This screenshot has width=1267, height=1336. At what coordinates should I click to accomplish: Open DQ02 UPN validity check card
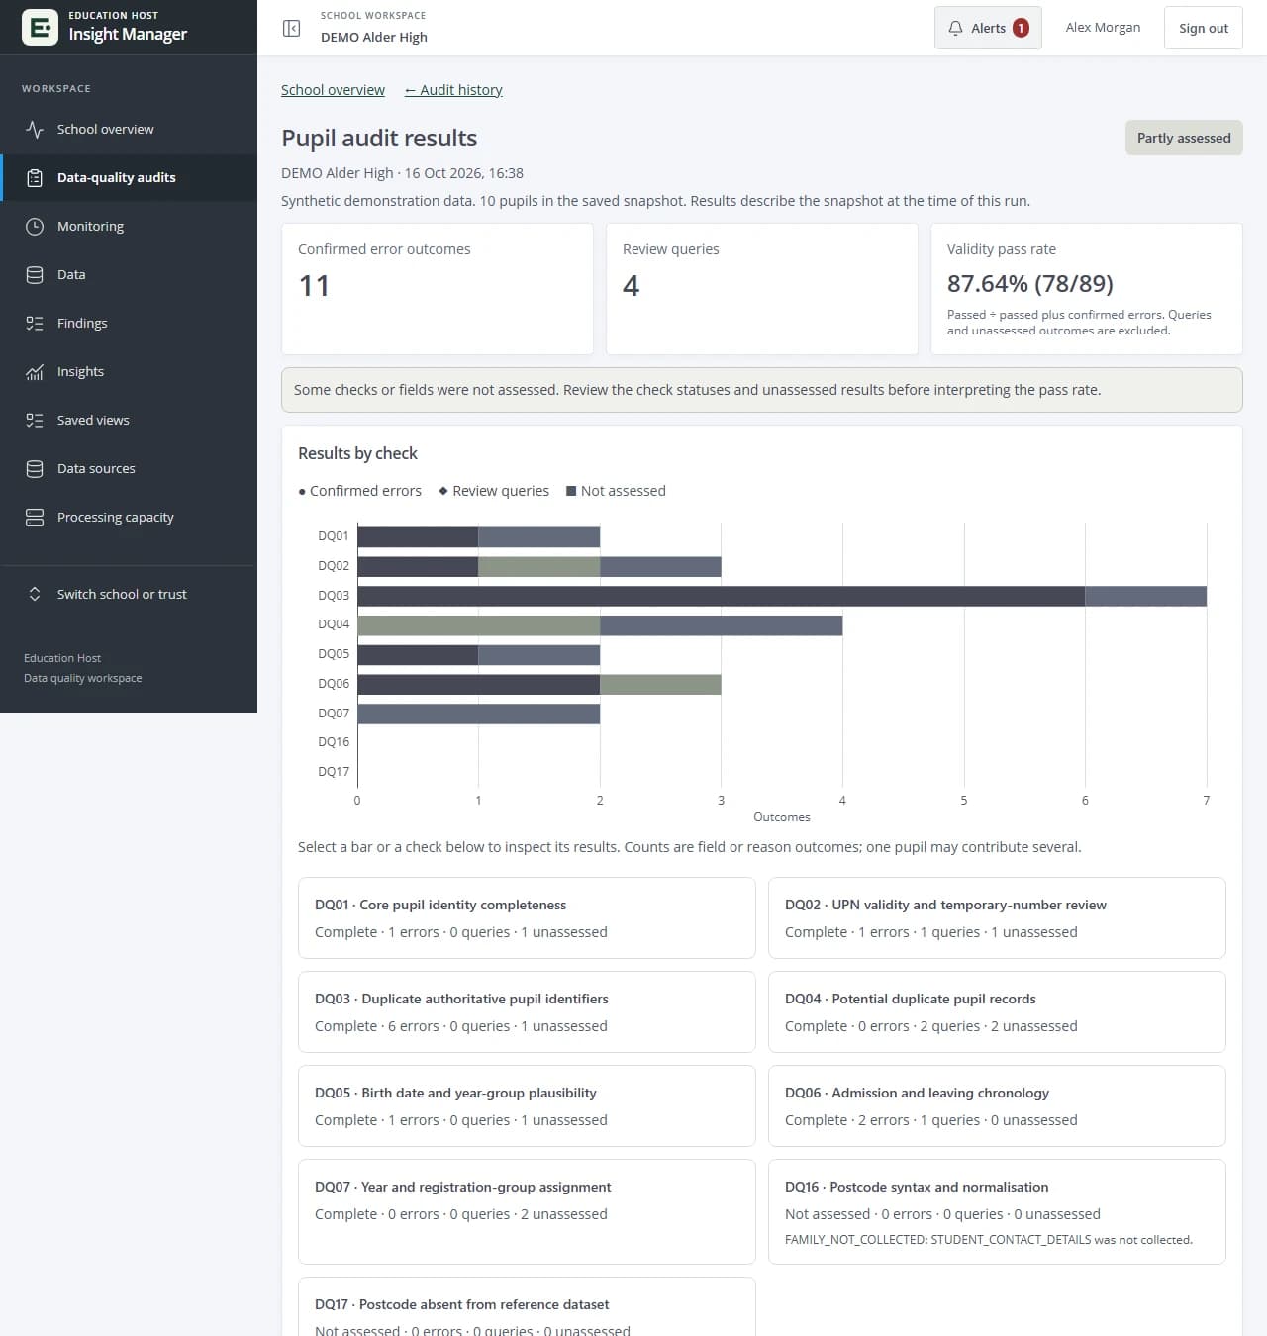tap(997, 917)
